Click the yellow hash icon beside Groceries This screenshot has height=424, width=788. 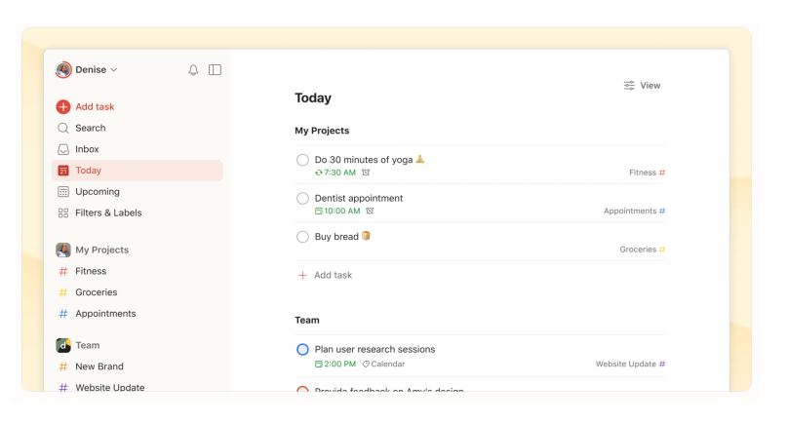pyautogui.click(x=63, y=292)
